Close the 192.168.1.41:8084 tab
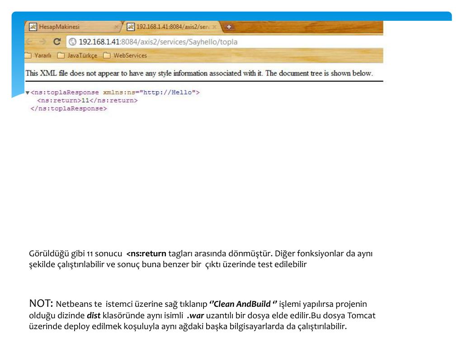The width and height of the screenshot is (463, 347). pyautogui.click(x=215, y=27)
